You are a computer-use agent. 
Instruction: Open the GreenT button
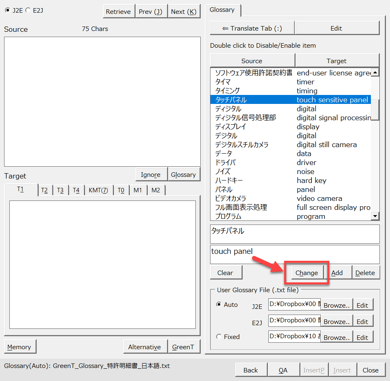(x=183, y=347)
